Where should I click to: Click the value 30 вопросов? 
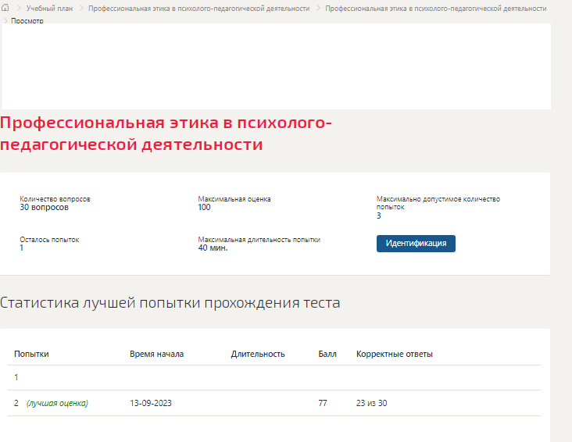click(x=44, y=207)
